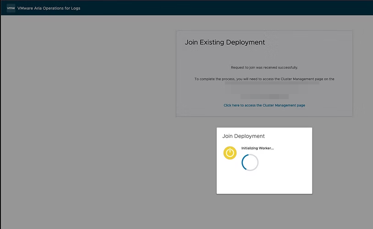
Task: Click the blue loading spinner
Action: [x=250, y=162]
